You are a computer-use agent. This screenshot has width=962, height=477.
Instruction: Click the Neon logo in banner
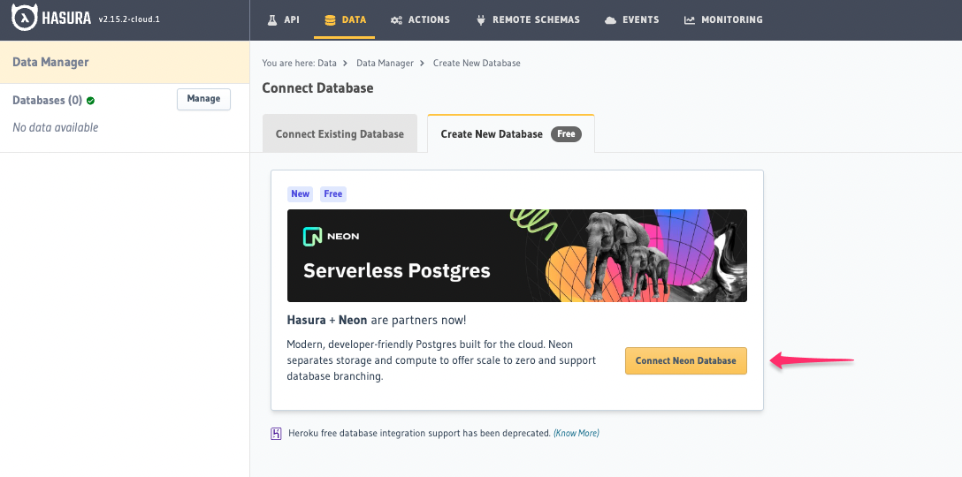click(x=332, y=236)
